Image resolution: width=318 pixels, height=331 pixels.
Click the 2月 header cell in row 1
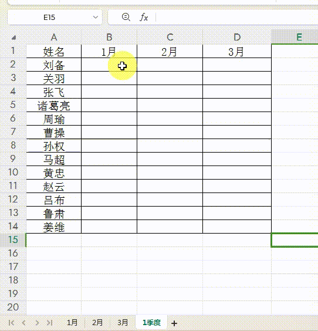click(170, 51)
